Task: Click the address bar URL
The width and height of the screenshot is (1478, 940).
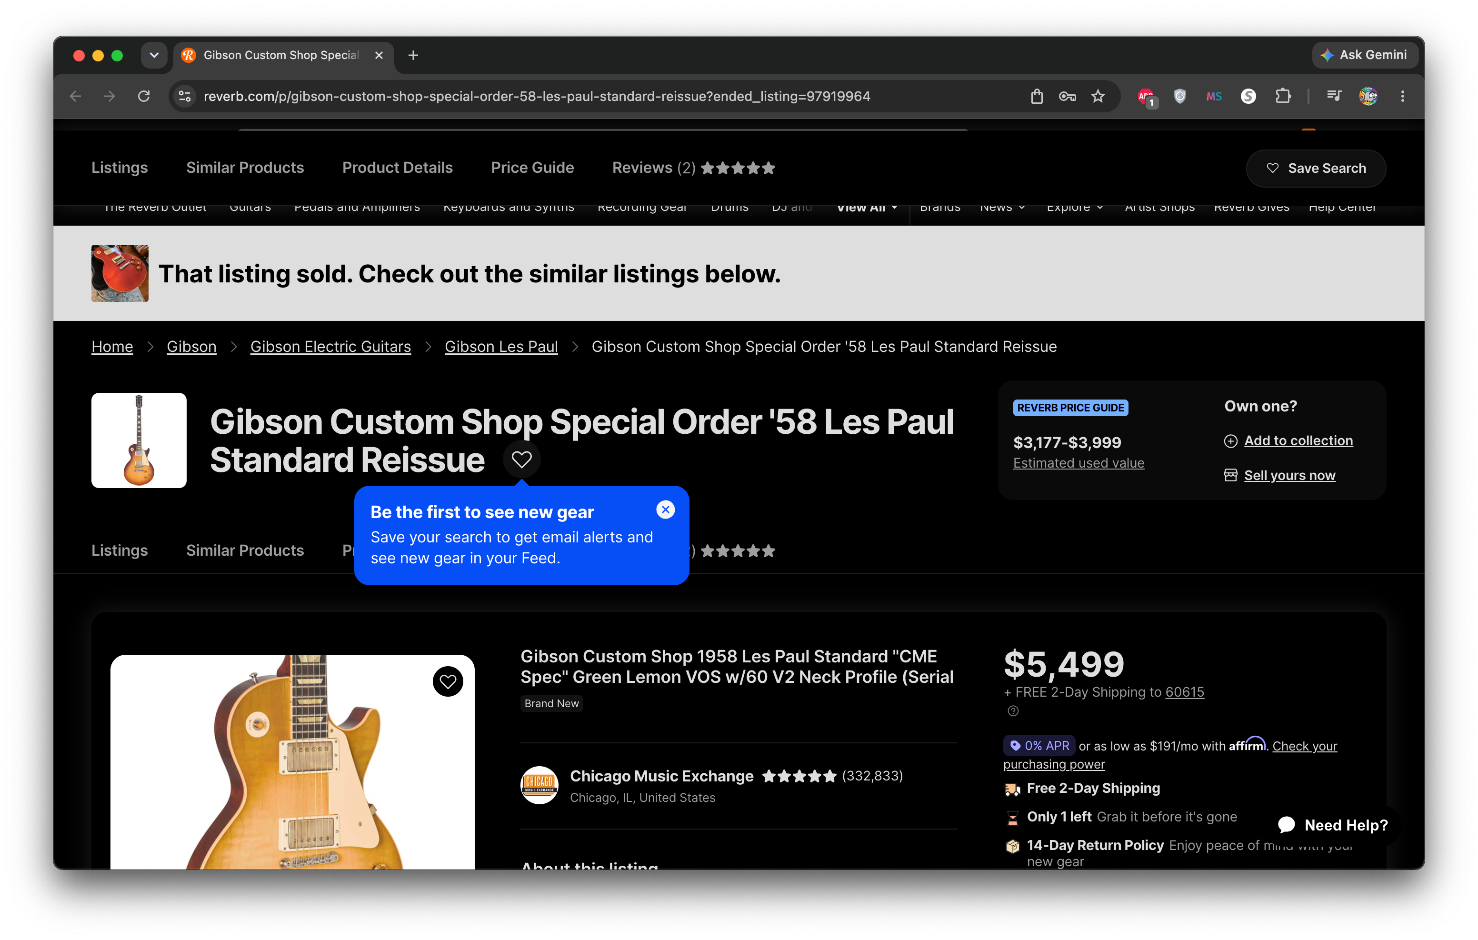Action: [537, 96]
